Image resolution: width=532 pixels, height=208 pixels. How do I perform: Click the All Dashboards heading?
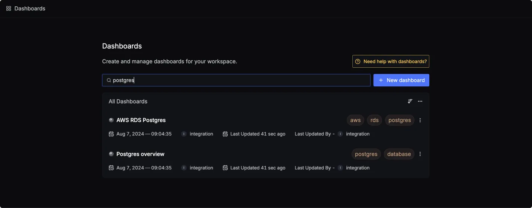pyautogui.click(x=128, y=101)
